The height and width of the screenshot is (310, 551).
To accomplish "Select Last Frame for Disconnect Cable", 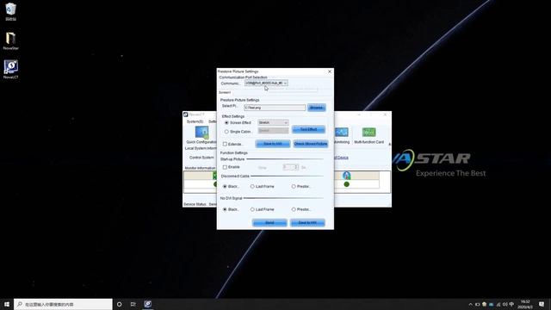I will 252,186.
